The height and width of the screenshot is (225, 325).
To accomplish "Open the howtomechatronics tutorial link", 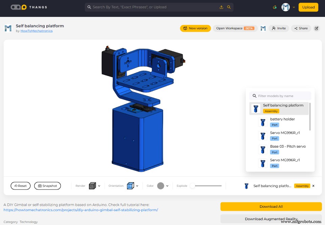I will (80, 209).
